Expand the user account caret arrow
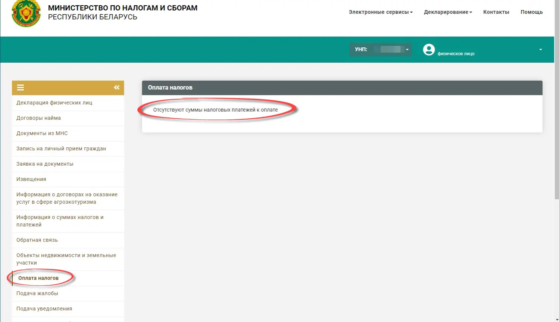 [540, 50]
